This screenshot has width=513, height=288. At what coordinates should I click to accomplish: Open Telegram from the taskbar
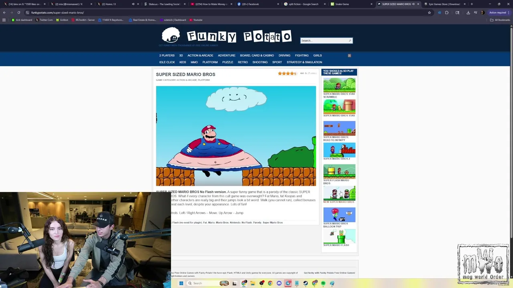288,283
